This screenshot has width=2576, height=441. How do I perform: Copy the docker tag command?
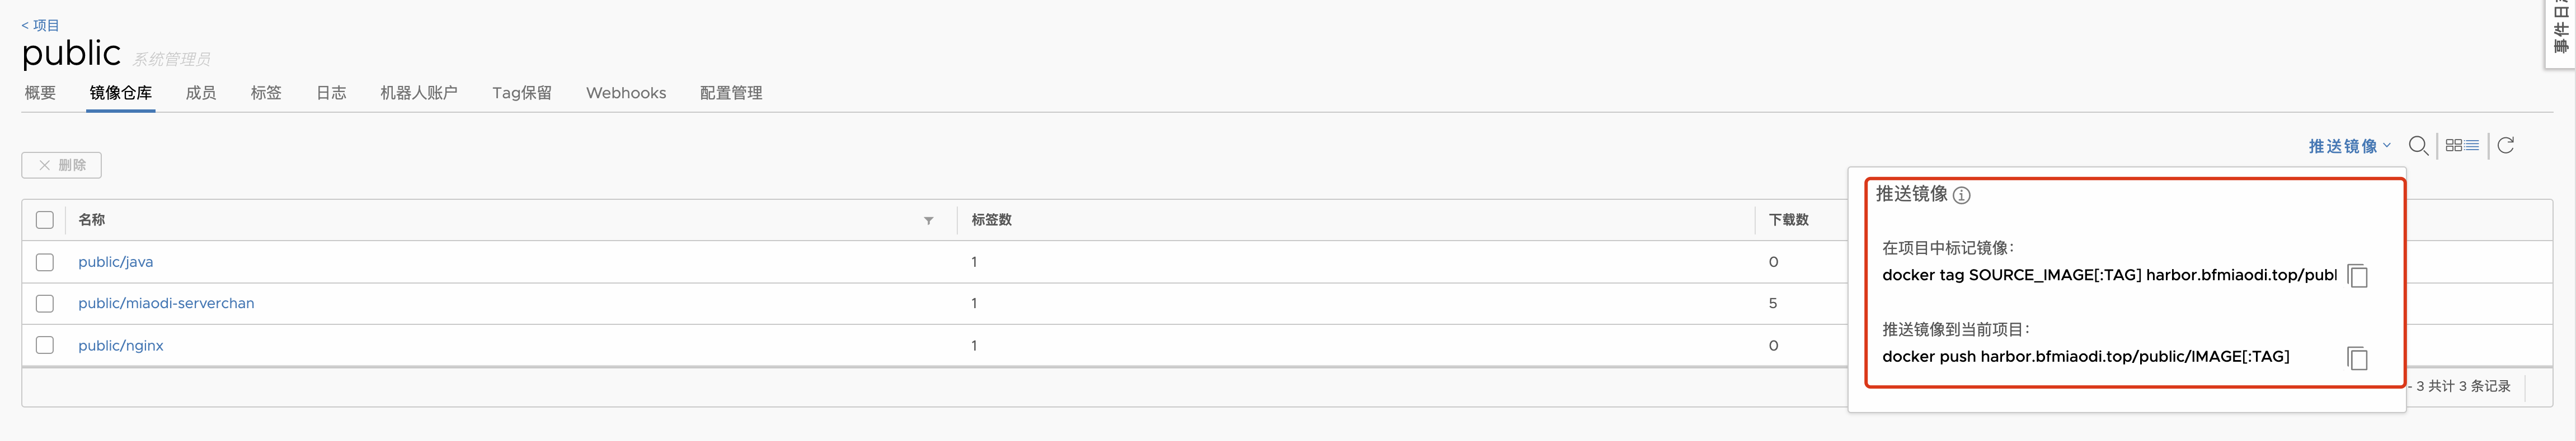tap(2357, 275)
